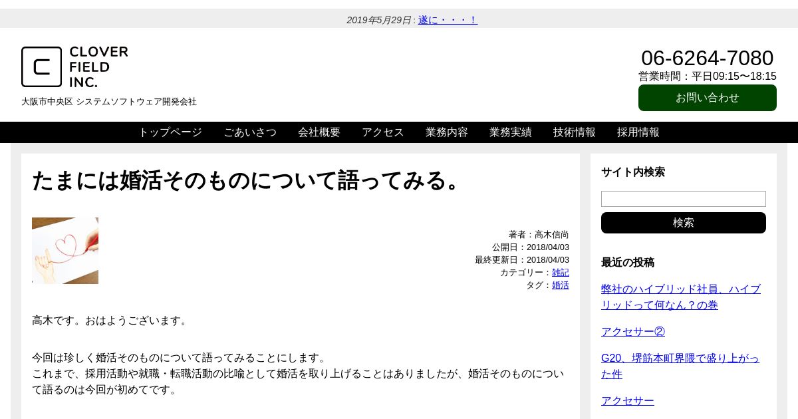Click the 2019年5月29日 date text
Screen dimensions: 798x419
pos(379,20)
